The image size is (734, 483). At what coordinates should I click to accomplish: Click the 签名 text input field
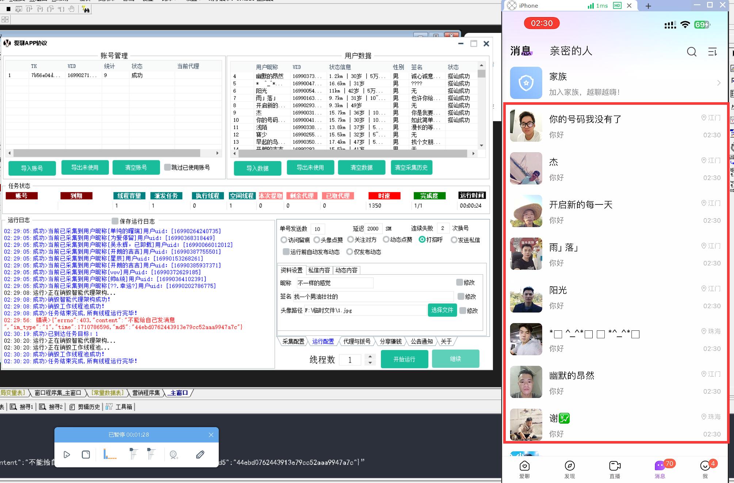[x=372, y=296]
